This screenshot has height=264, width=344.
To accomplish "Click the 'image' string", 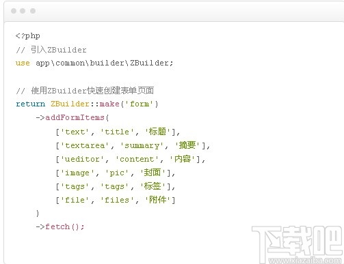I will [x=77, y=173].
